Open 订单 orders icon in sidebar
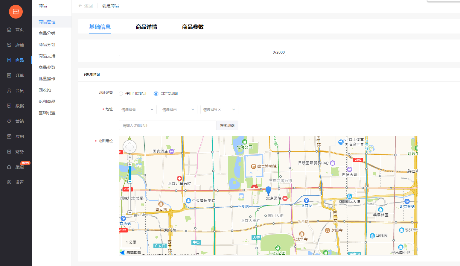 click(x=9, y=75)
